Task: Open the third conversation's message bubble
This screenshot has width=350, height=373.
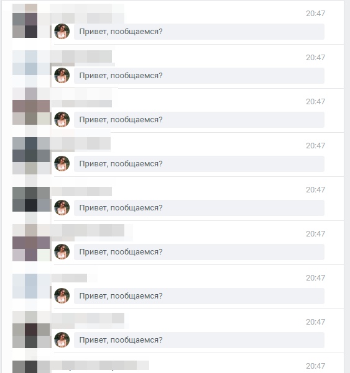Action: pyautogui.click(x=199, y=120)
